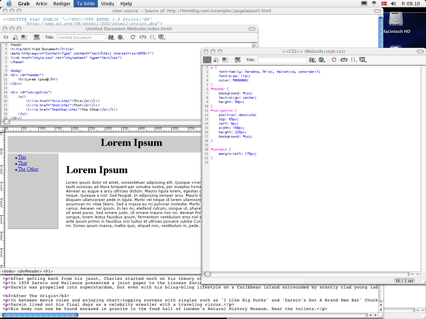The width and height of the screenshot is (426, 319).
Task: Click "The Other" link in design view
Action: (x=28, y=169)
